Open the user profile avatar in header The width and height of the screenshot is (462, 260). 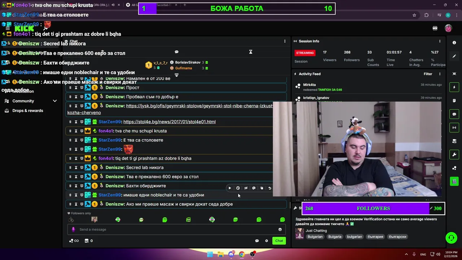[x=448, y=28]
